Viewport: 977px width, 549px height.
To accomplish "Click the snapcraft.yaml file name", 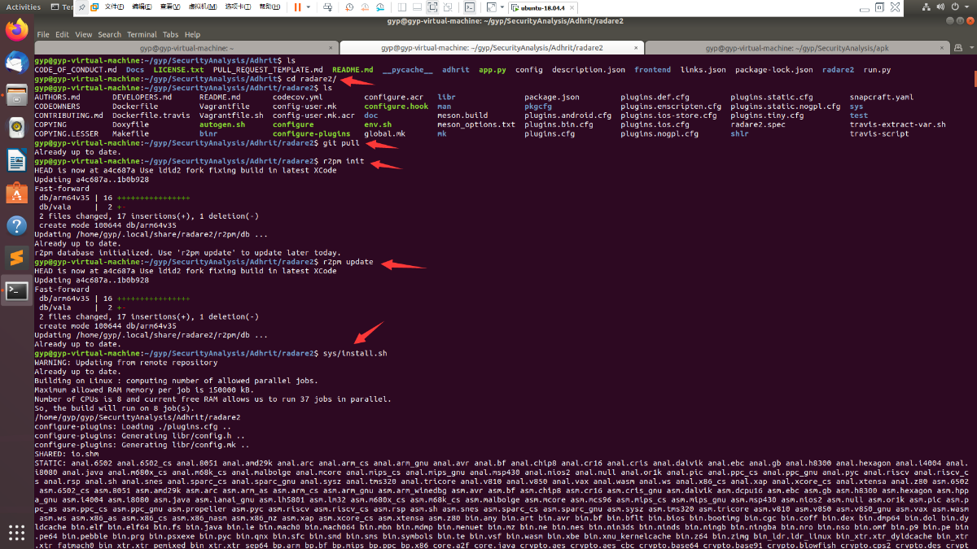I will click(x=882, y=98).
